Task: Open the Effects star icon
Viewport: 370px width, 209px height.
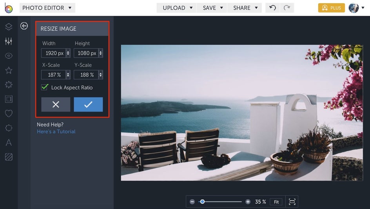Action: click(x=9, y=70)
